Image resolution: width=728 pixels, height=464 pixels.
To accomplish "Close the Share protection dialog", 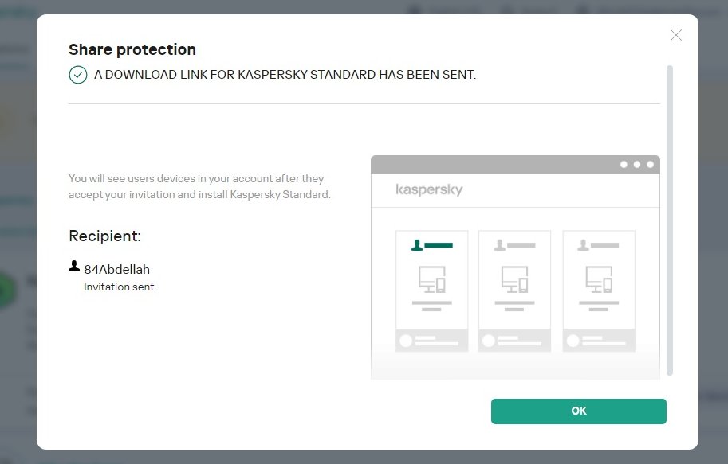I will tap(676, 35).
